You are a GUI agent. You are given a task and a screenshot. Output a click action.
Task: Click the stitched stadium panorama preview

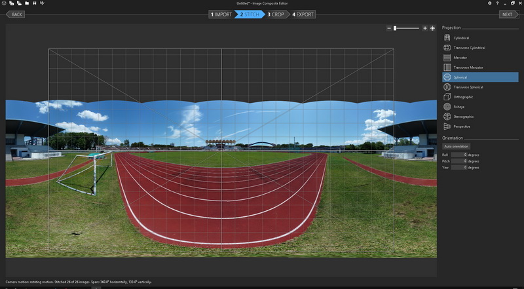point(221,179)
